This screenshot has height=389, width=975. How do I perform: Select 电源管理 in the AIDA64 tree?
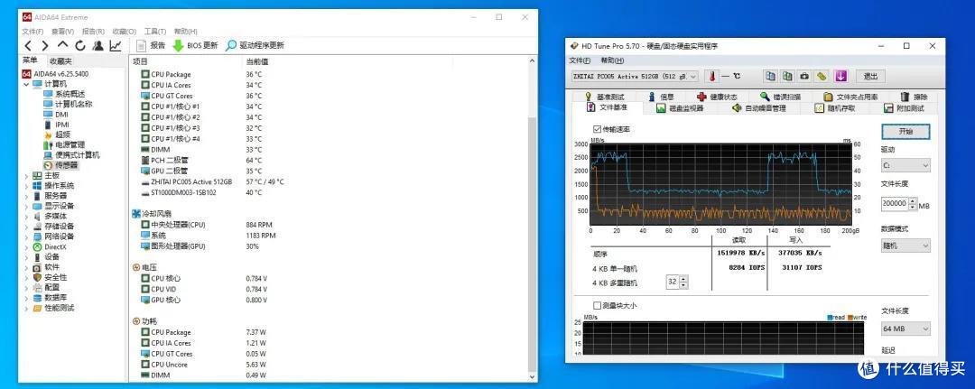70,144
